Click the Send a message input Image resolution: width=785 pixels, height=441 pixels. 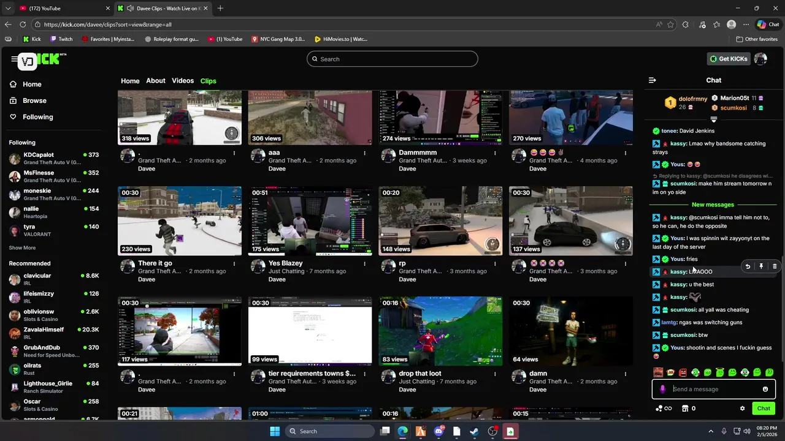pyautogui.click(x=714, y=389)
